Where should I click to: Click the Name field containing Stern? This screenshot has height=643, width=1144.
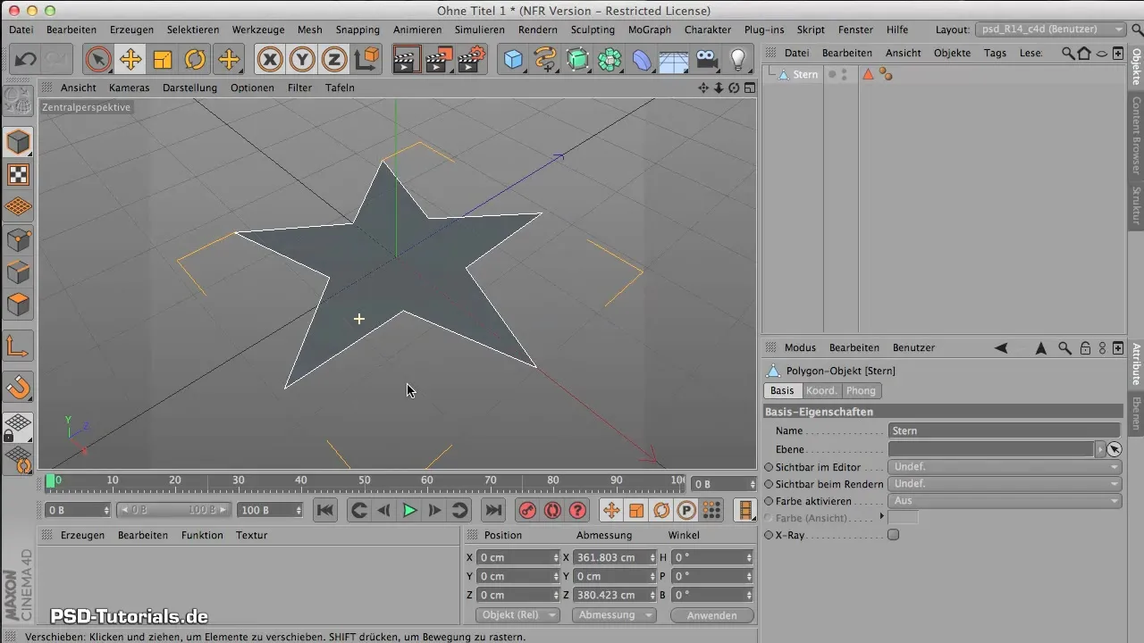pyautogui.click(x=1005, y=430)
